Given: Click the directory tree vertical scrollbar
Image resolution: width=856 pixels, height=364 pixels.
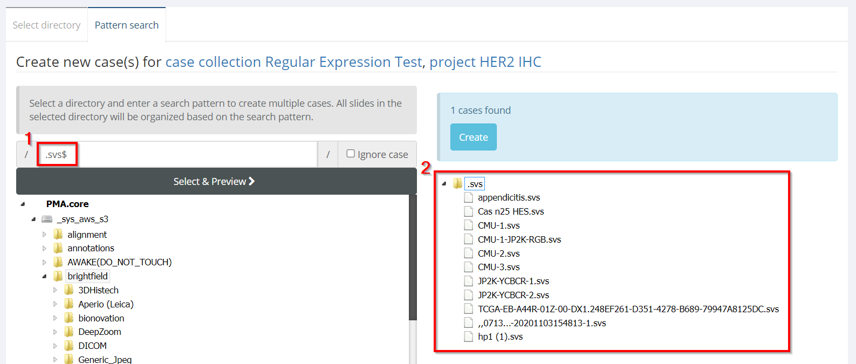Looking at the screenshot, I should [413, 259].
